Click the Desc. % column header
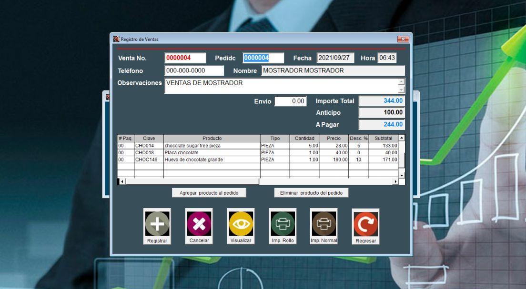This screenshot has width=526, height=289. (x=359, y=138)
